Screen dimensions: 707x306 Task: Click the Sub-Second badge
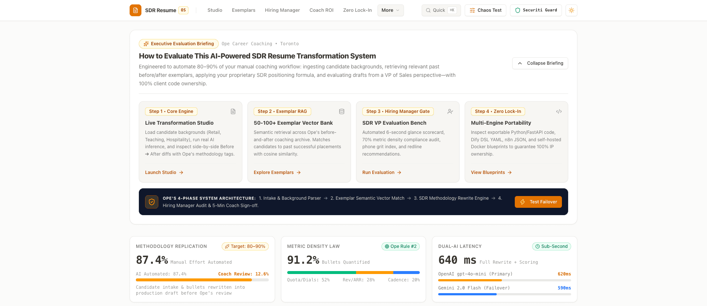[552, 246]
